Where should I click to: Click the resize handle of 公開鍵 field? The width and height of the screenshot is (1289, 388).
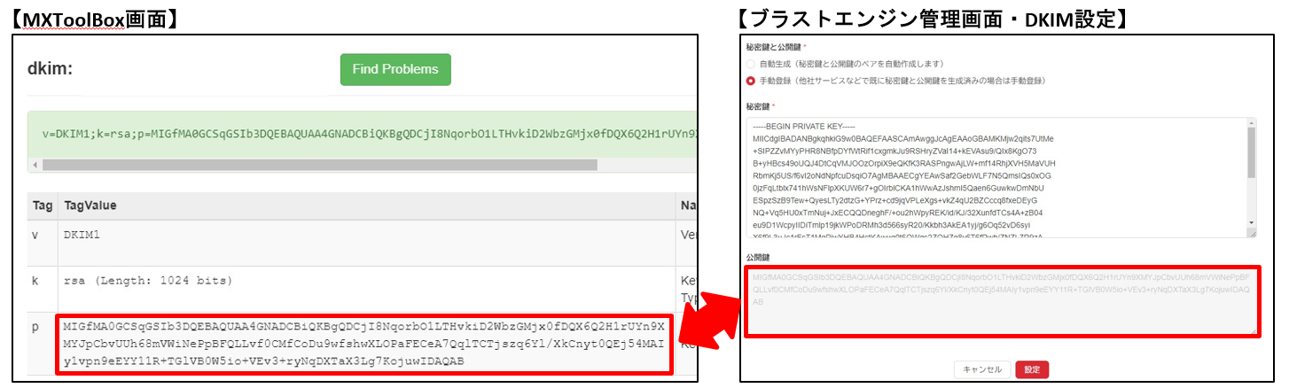1253,332
